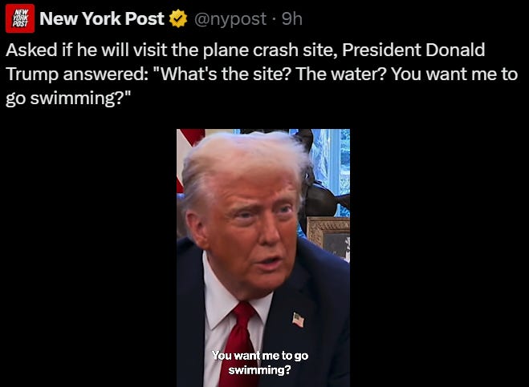
Task: Visit the @nypost handle link
Action: click(x=230, y=19)
